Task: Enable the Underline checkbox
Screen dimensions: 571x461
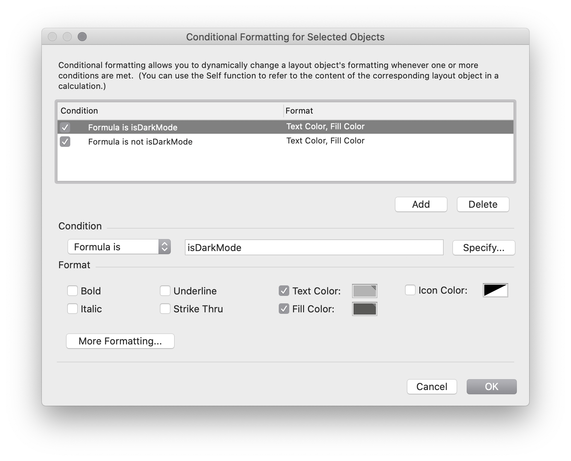Action: pos(165,290)
